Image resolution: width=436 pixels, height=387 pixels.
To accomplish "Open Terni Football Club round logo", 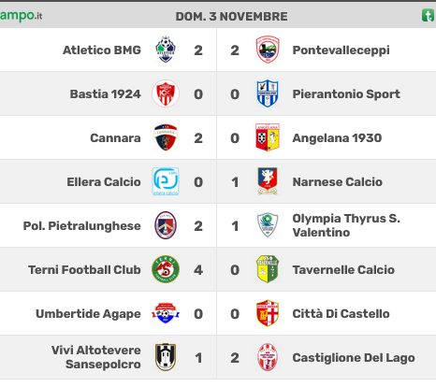I will tap(166, 269).
